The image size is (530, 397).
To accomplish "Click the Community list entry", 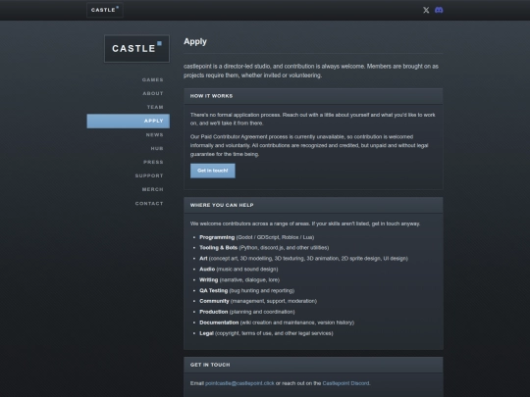I will (x=258, y=301).
